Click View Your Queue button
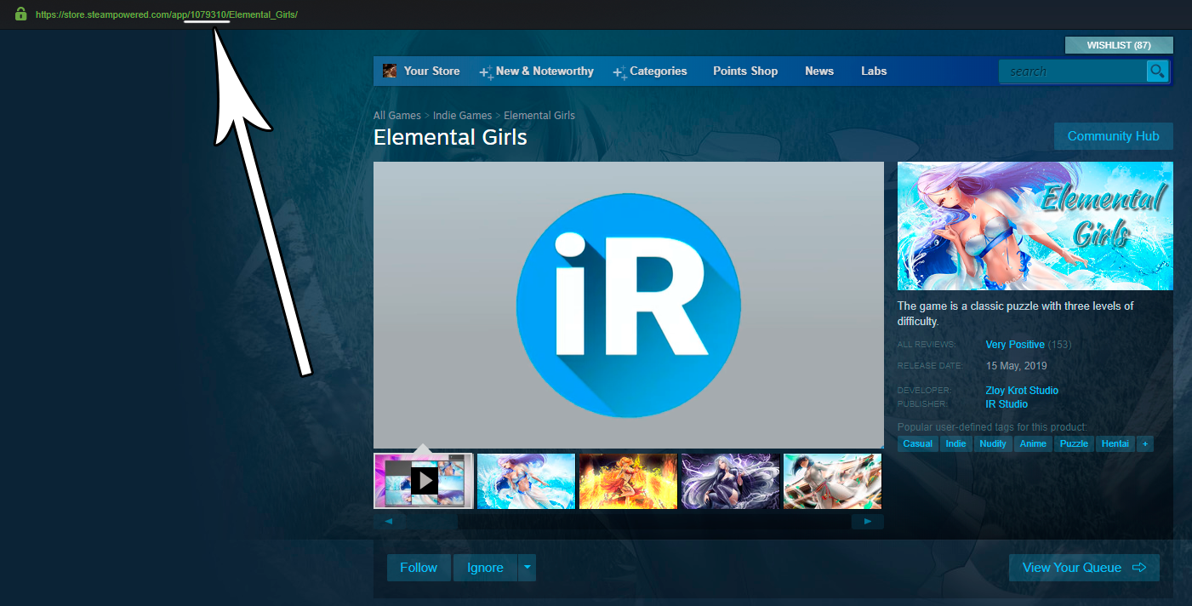The width and height of the screenshot is (1192, 606). [x=1084, y=568]
